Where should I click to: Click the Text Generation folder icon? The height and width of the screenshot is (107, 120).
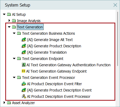(14, 27)
